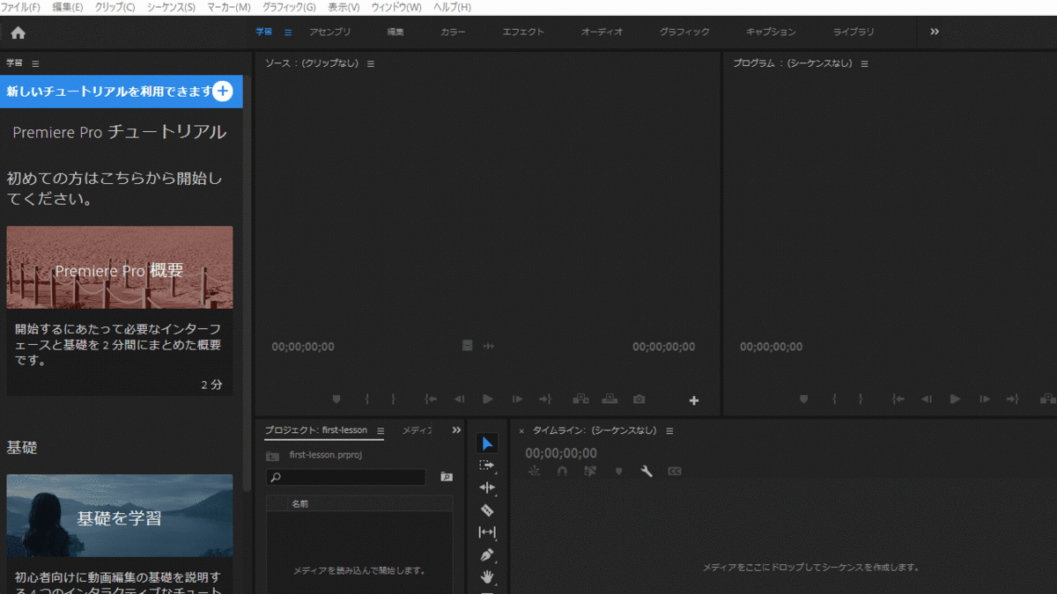This screenshot has width=1057, height=594.
Task: Select the Track Select Forward tool
Action: 487,466
